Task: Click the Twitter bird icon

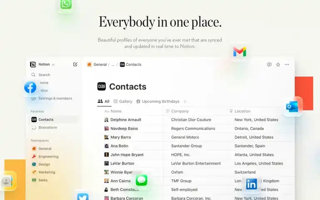Action: [x=82, y=197]
